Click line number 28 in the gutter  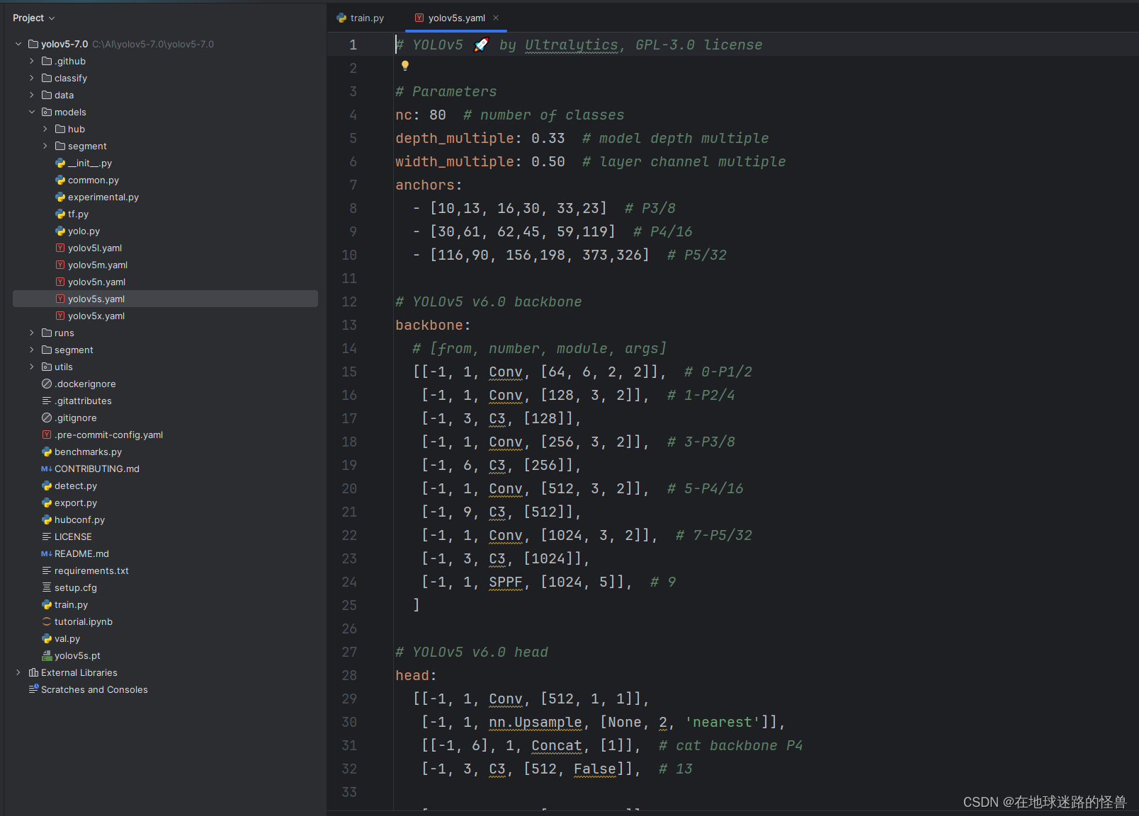pos(349,675)
